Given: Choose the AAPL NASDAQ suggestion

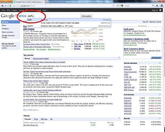Looking at the screenshot, I should tap(69, 20).
